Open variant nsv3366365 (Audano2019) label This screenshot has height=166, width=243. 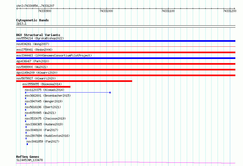click(x=44, y=124)
